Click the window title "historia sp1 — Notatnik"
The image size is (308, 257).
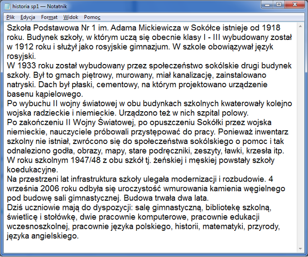tap(40, 6)
